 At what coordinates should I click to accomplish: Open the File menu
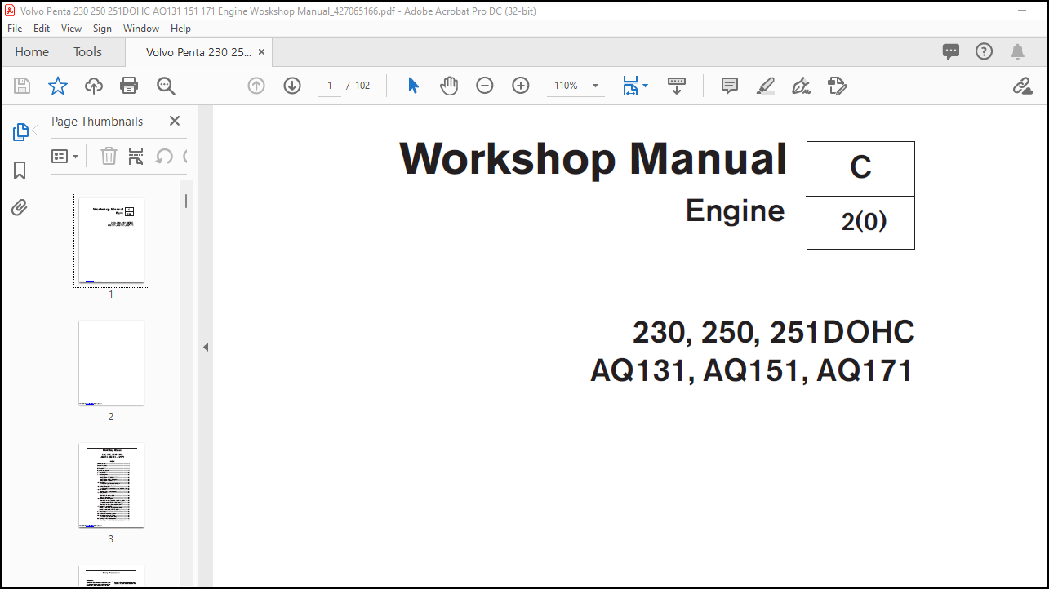click(x=15, y=28)
